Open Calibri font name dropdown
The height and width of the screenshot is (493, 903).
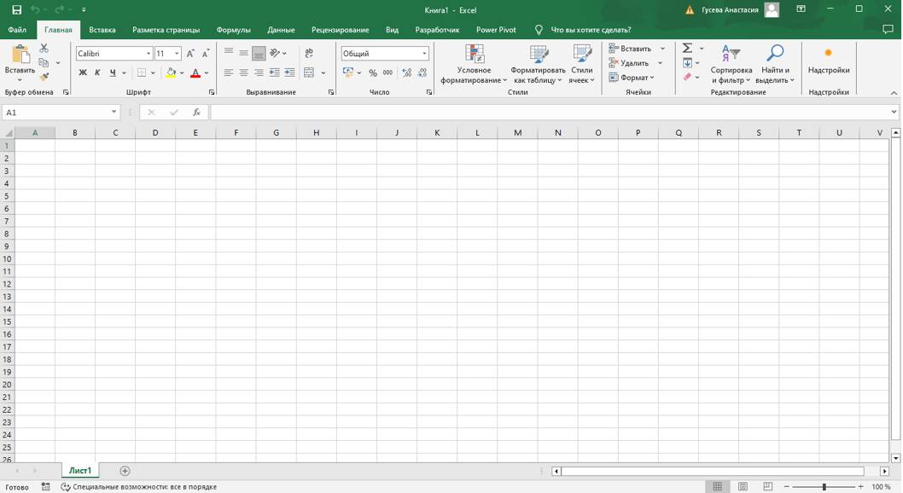click(148, 54)
